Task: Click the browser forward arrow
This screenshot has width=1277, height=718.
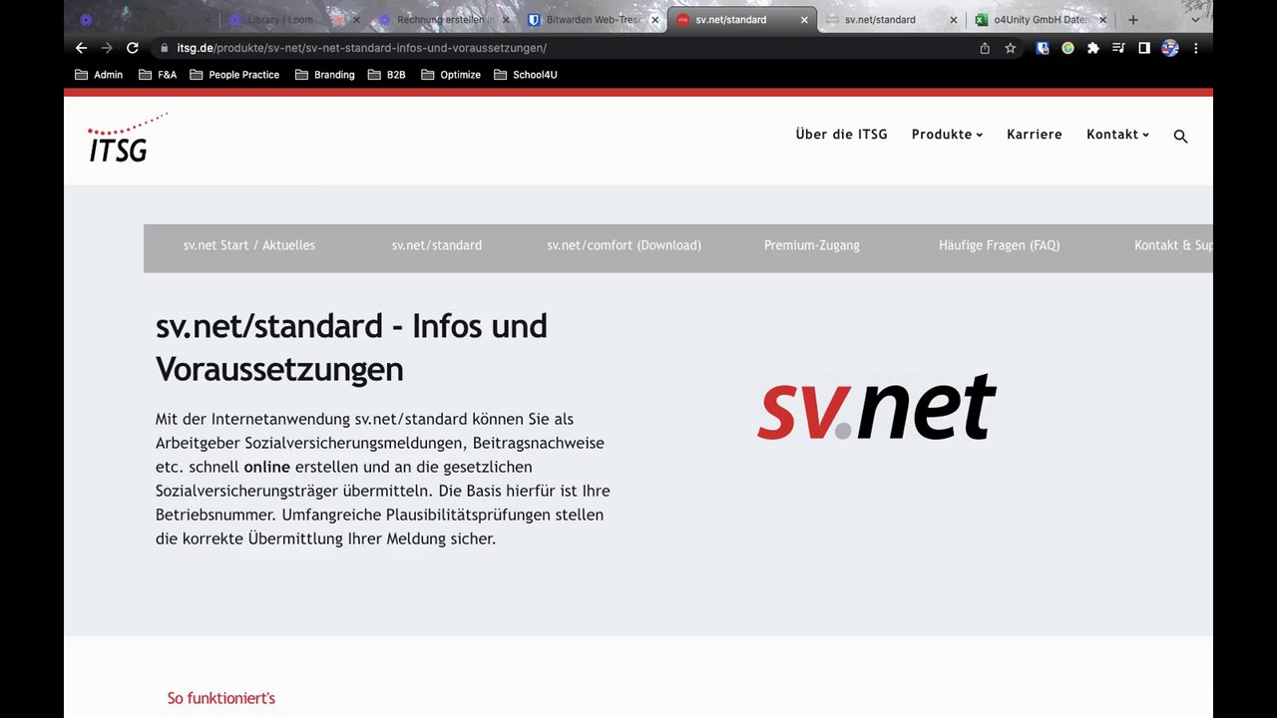Action: tap(107, 48)
